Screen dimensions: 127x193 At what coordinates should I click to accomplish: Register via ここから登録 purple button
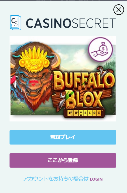(x=63, y=160)
